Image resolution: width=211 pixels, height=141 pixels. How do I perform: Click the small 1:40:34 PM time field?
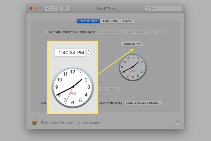tap(131, 44)
